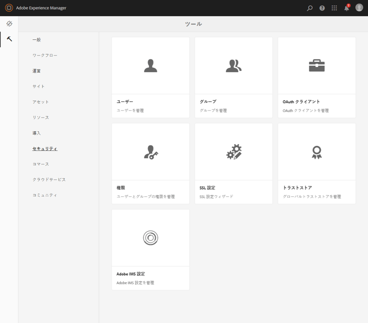
Task: Select the Navigation compass icon in the left rail
Action: (x=9, y=24)
